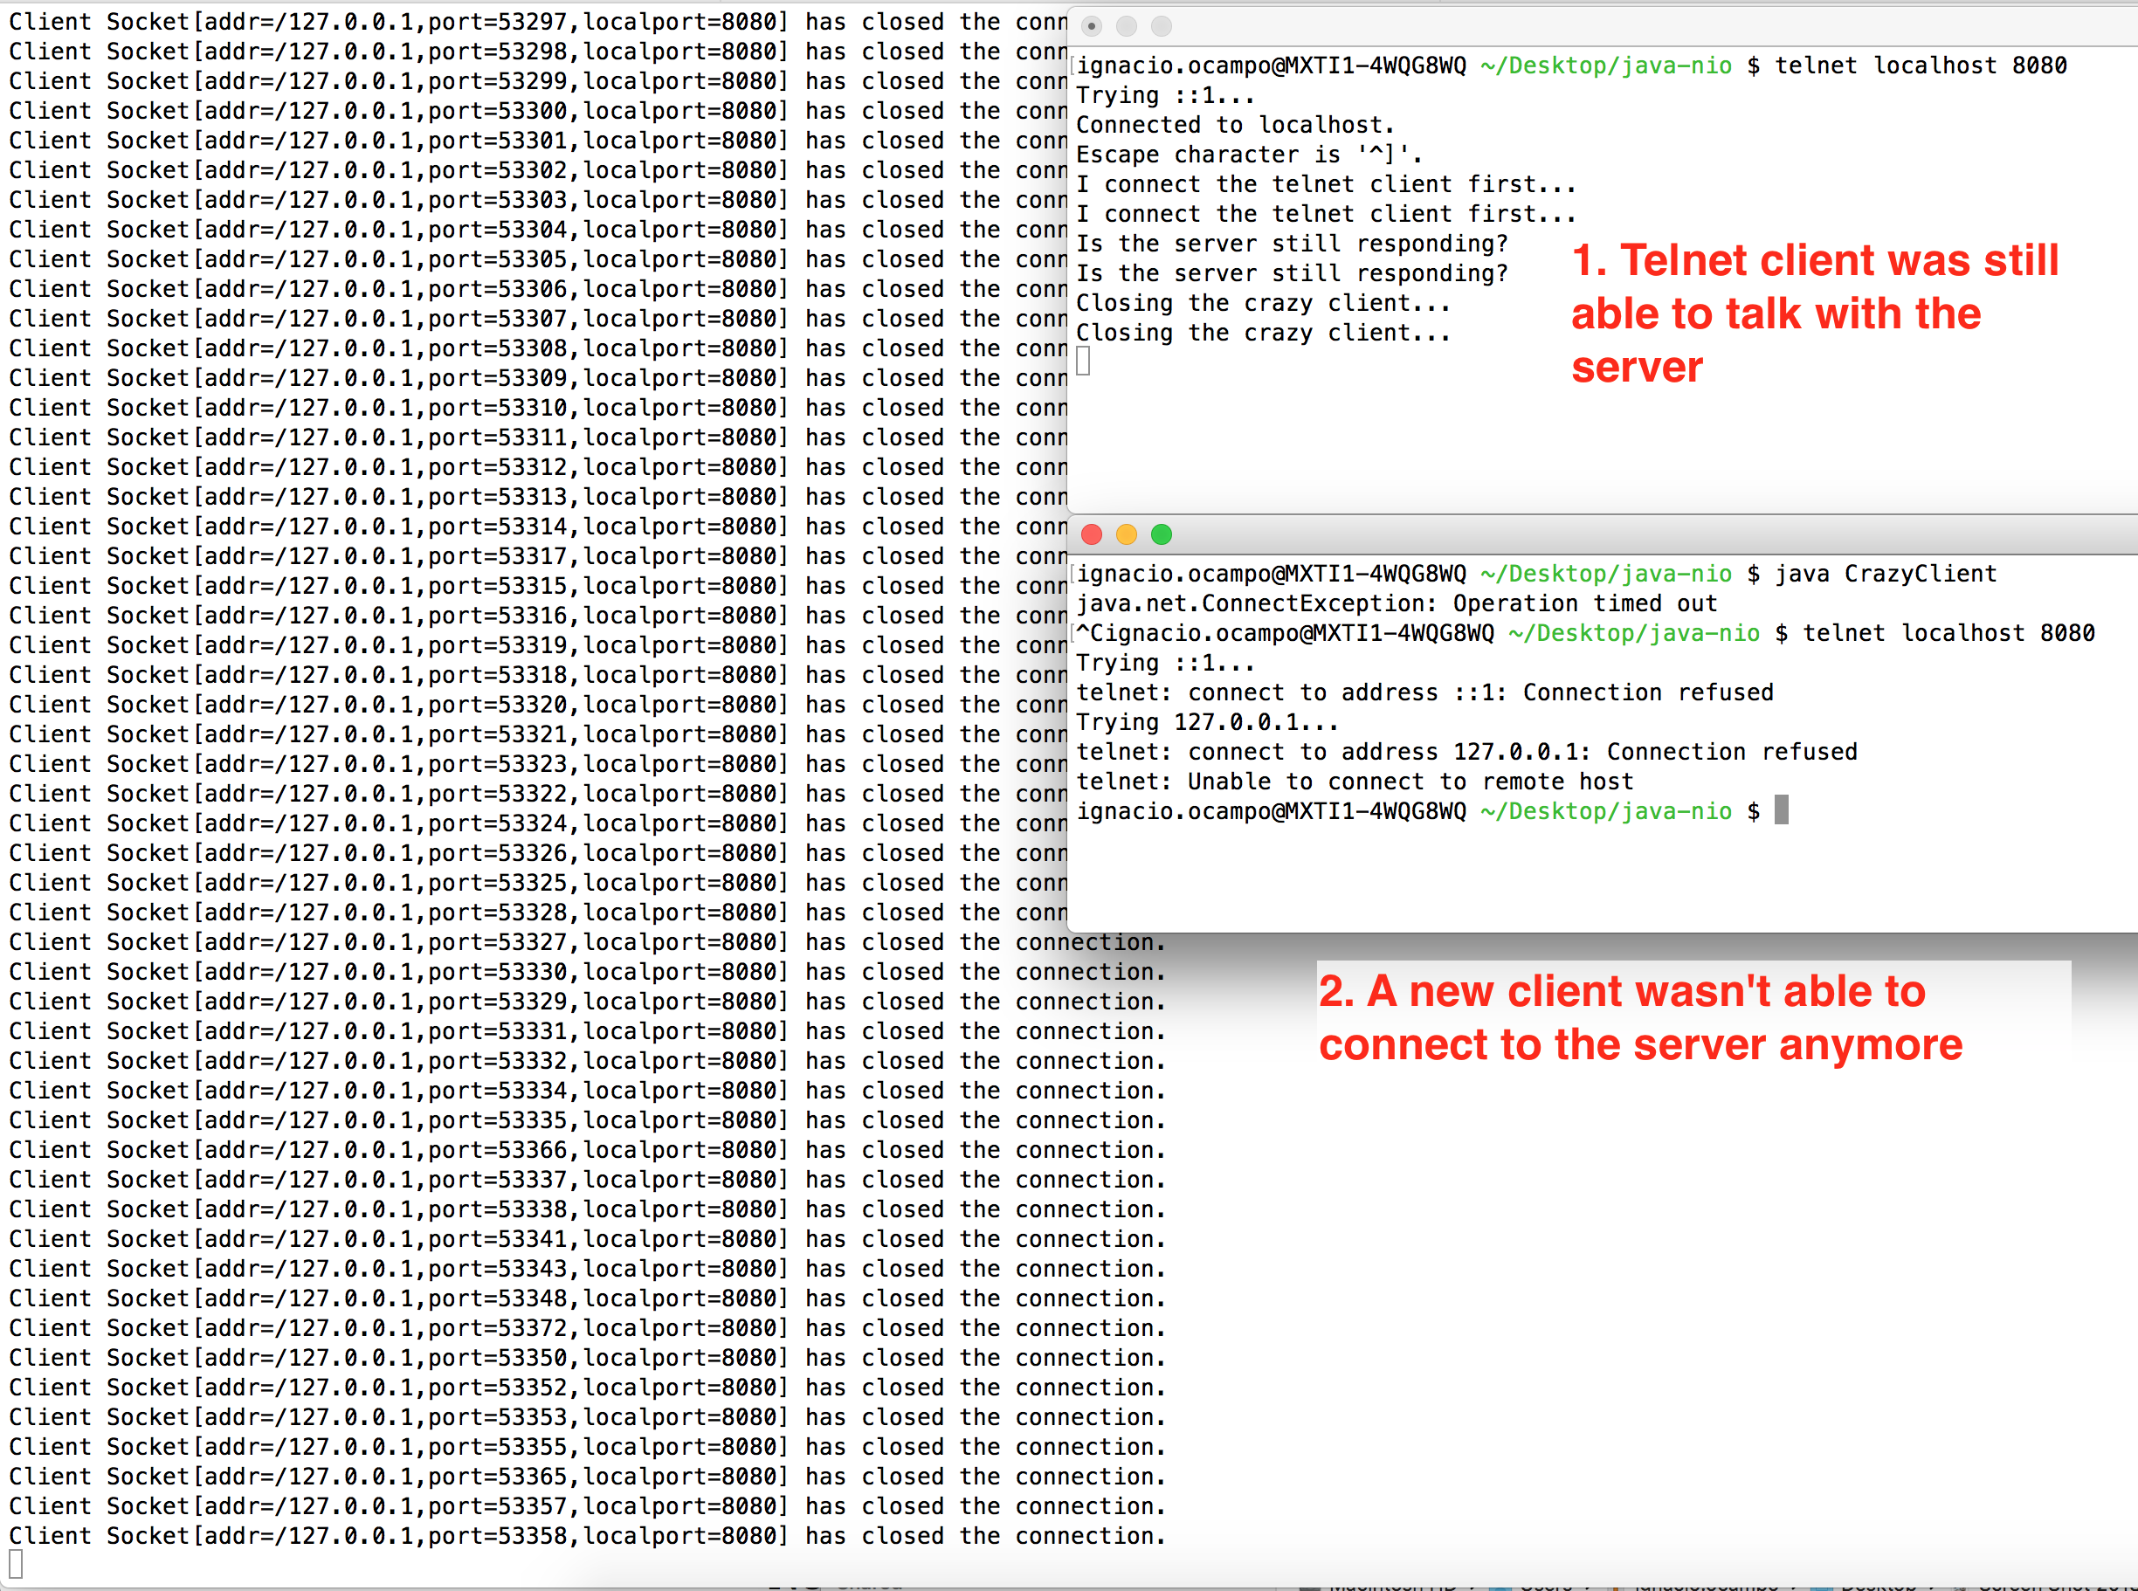Open the Desktop folder via breadcrumb icon

(1821, 1584)
